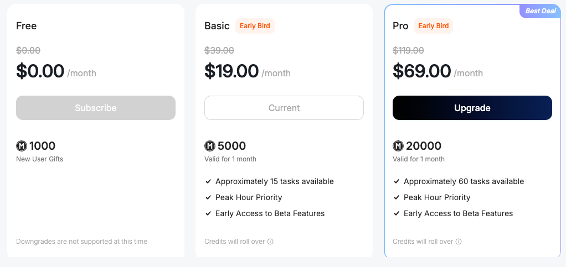Click the Upgrade button for Pro plan

coord(472,108)
